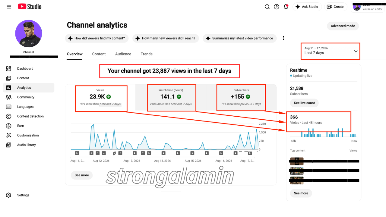Select the Watch time (hours) metric card
Image resolution: width=386 pixels, height=217 pixels.
(171, 98)
